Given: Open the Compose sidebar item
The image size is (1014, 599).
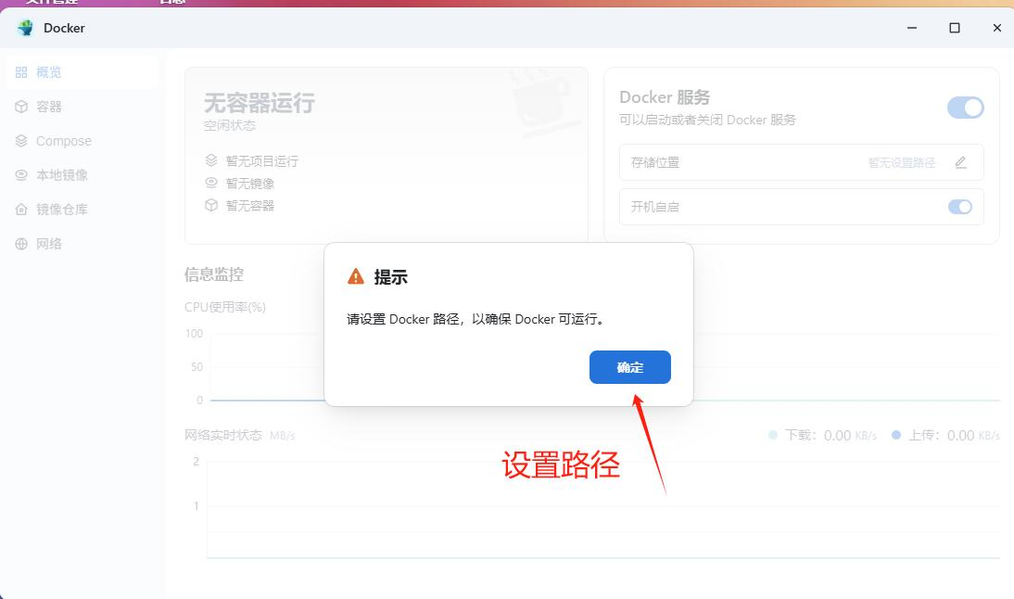Looking at the screenshot, I should click(x=82, y=141).
